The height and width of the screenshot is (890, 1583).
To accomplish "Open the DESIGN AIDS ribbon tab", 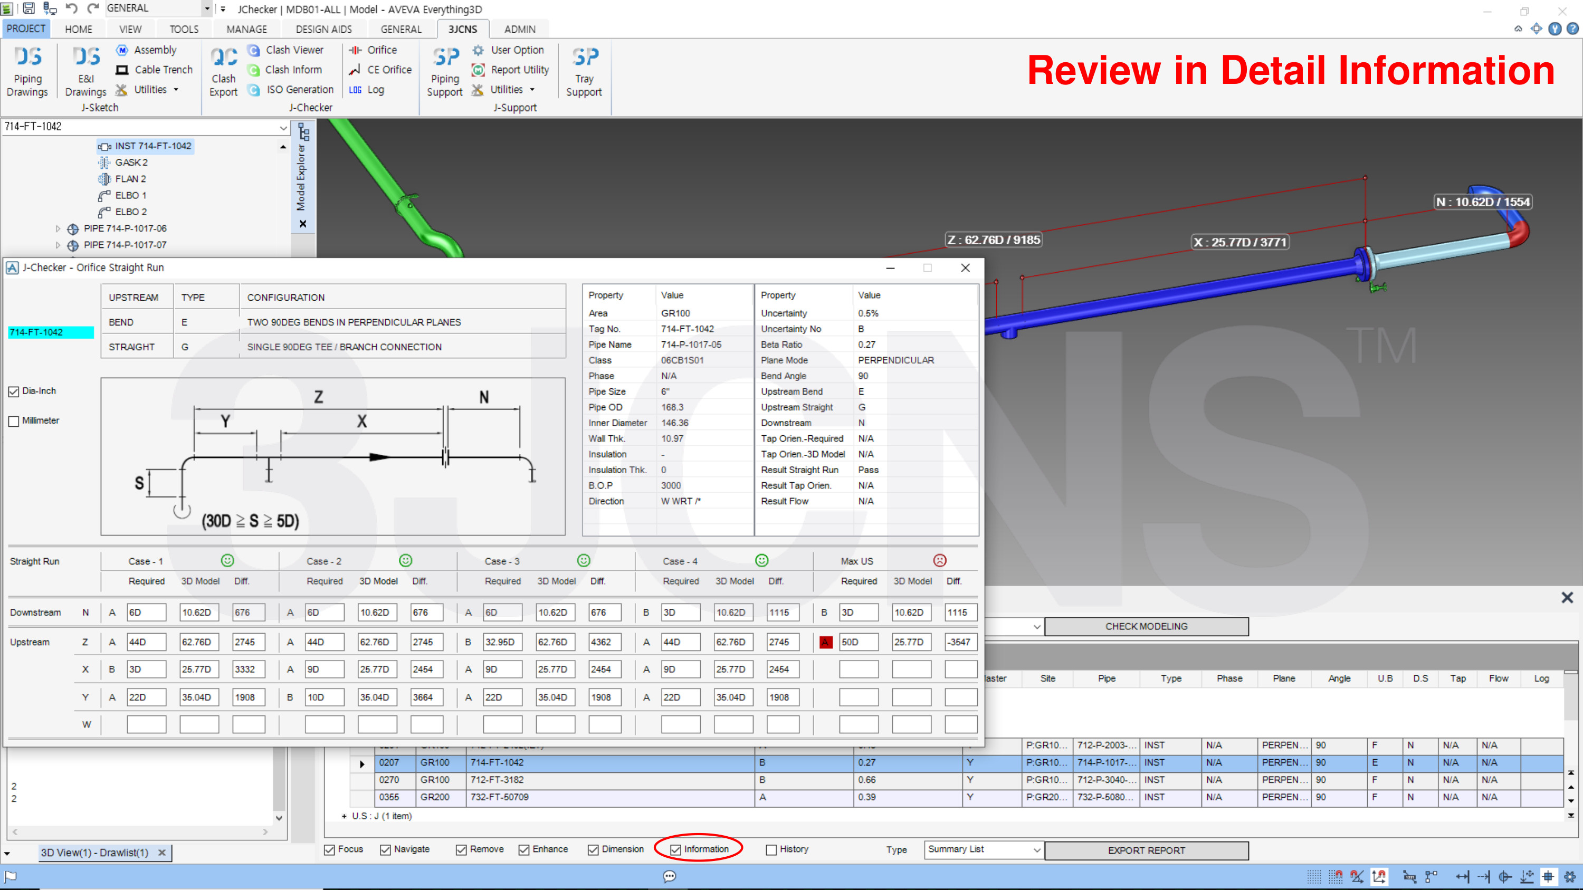I will click(x=324, y=29).
